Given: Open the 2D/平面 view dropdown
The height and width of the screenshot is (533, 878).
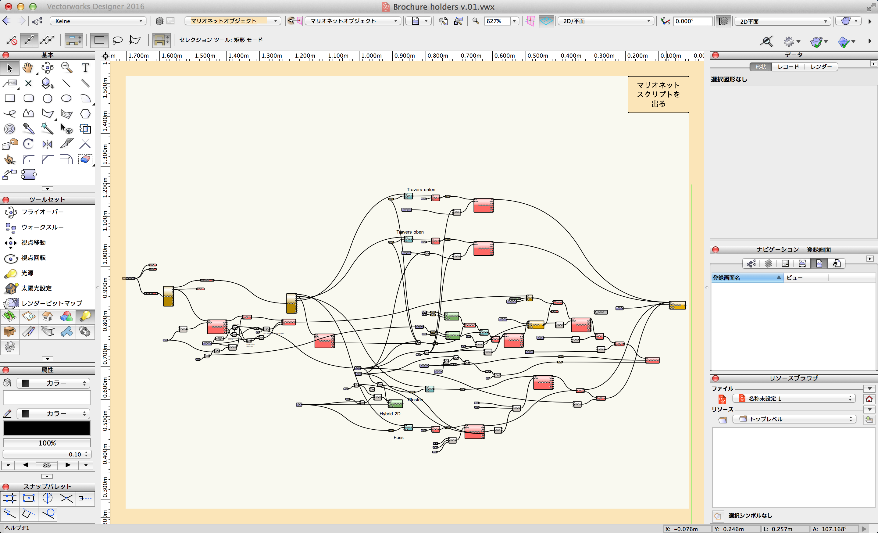Looking at the screenshot, I should (x=605, y=21).
